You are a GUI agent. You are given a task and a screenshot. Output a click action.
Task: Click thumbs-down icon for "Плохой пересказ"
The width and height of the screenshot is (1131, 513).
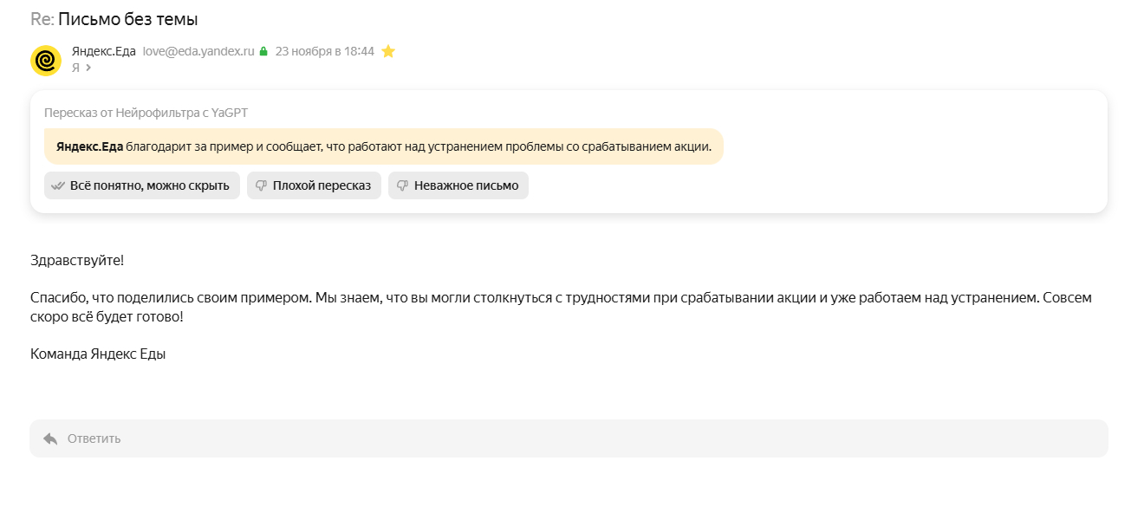coord(261,185)
